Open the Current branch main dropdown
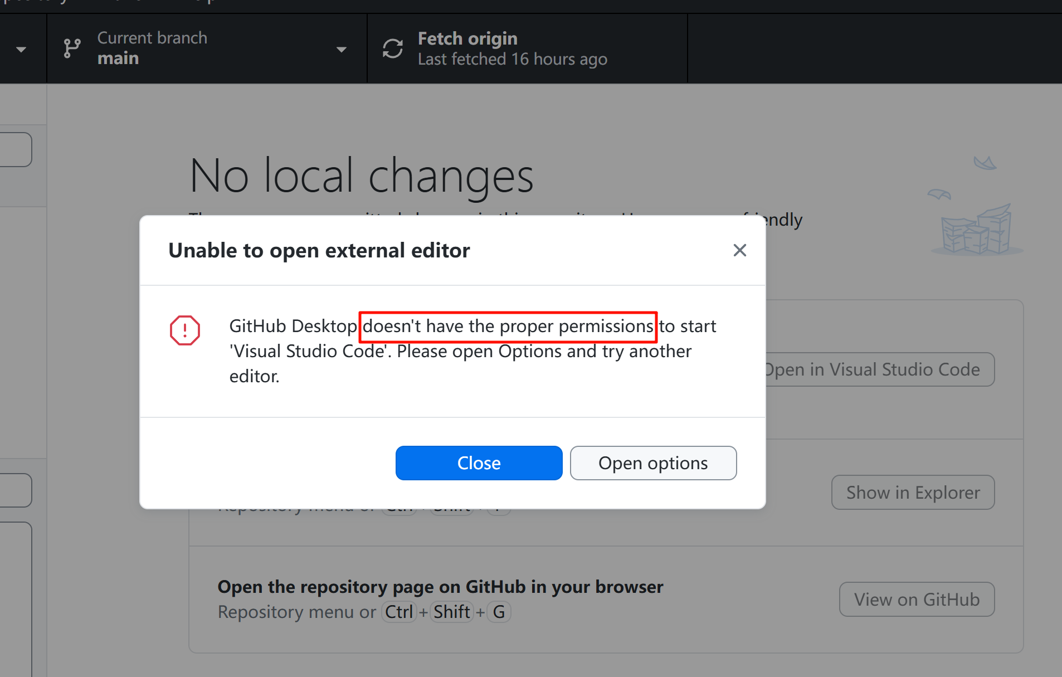This screenshot has height=677, width=1062. tap(207, 48)
